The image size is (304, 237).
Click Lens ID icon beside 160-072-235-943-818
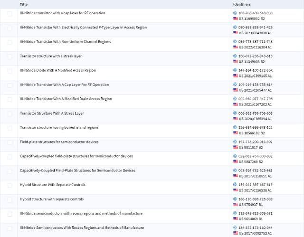[x=235, y=56]
